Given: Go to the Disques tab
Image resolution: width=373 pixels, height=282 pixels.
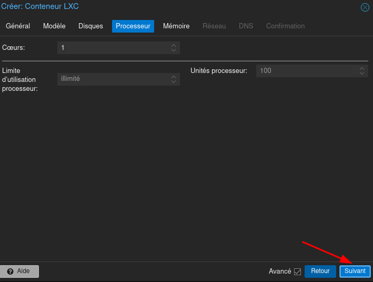Looking at the screenshot, I should [x=90, y=26].
